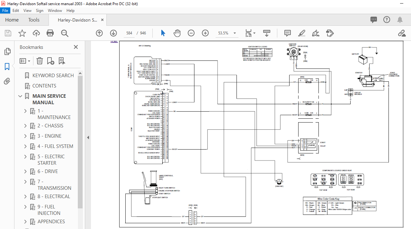Delete selected bookmark with trash icon
411x229 pixels.
[x=40, y=61]
